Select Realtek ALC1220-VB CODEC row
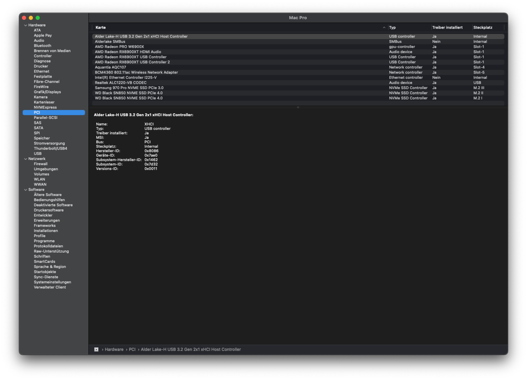The image size is (527, 380). click(298, 83)
